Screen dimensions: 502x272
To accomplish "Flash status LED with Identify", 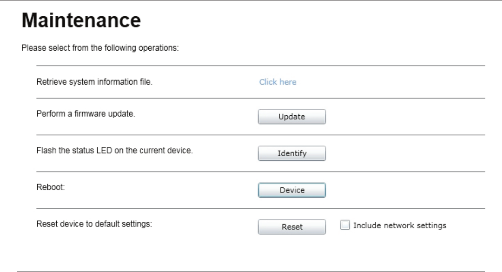I will coord(291,153).
